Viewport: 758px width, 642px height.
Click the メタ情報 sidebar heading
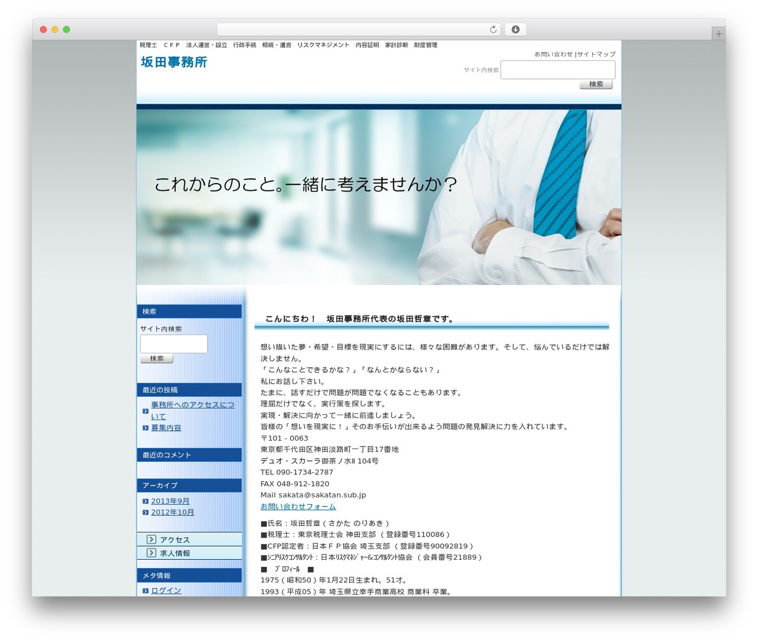(x=189, y=575)
